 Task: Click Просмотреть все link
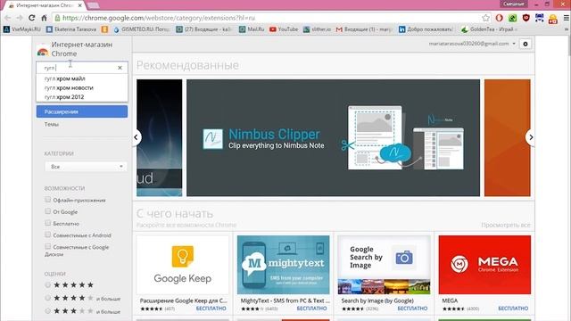click(506, 225)
